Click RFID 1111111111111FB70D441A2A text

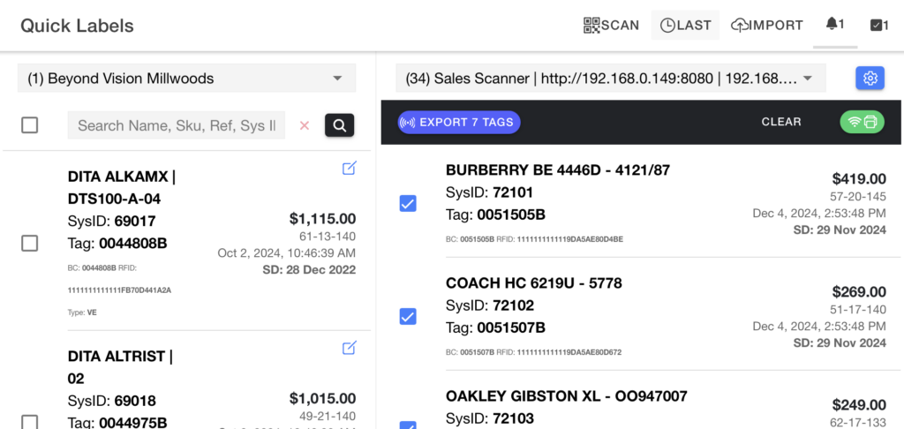click(x=119, y=290)
